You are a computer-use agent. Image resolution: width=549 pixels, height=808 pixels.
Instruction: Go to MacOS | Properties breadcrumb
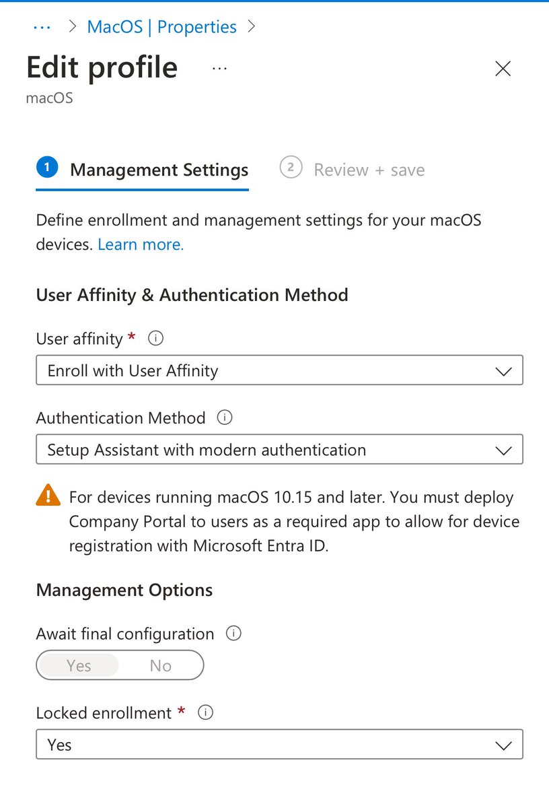coord(162,27)
